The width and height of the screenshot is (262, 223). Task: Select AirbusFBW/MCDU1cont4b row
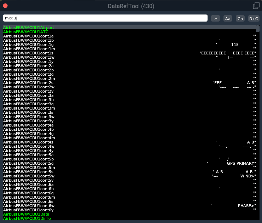pos(129,129)
